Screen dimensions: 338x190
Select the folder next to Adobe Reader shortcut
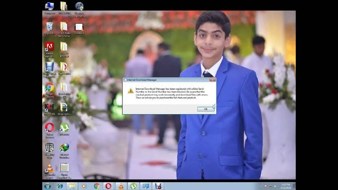click(x=64, y=50)
